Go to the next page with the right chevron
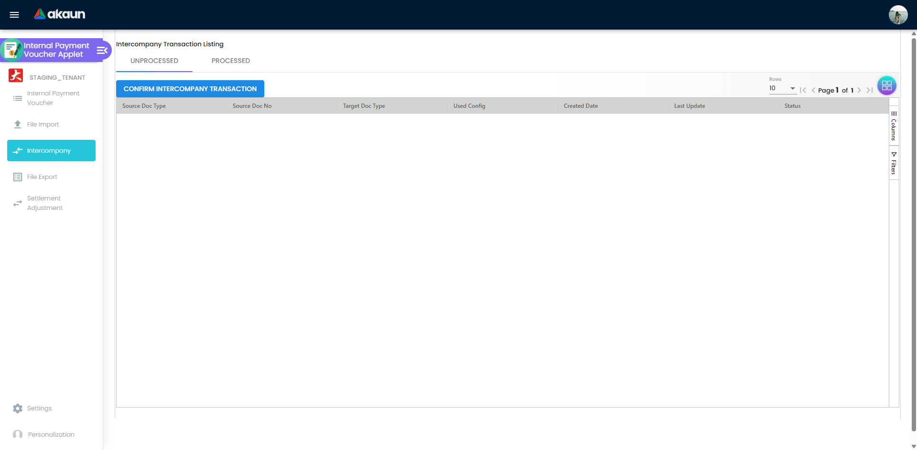 click(x=860, y=90)
